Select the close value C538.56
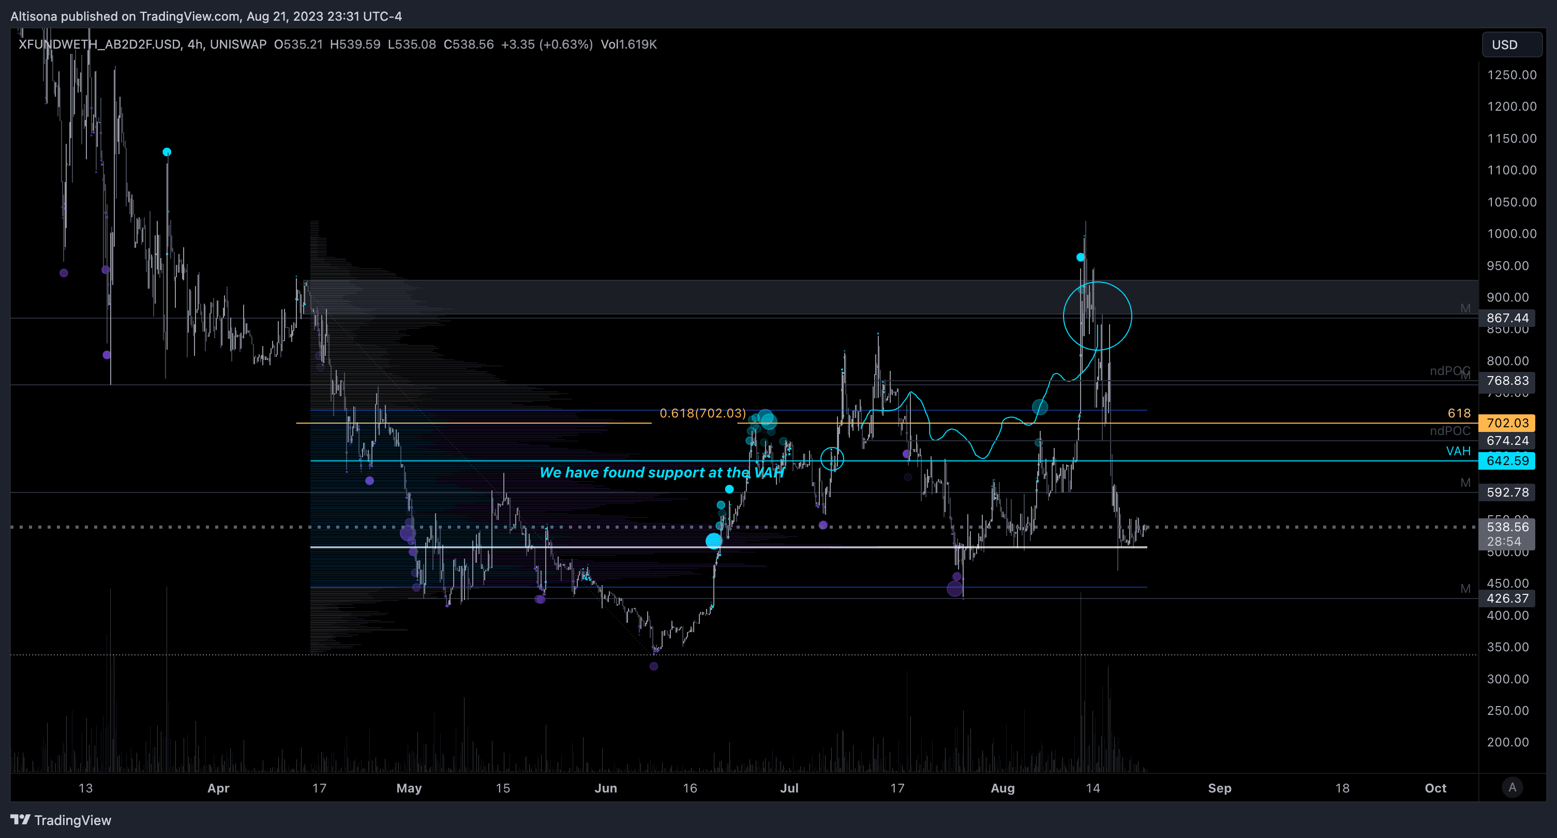 pyautogui.click(x=469, y=44)
